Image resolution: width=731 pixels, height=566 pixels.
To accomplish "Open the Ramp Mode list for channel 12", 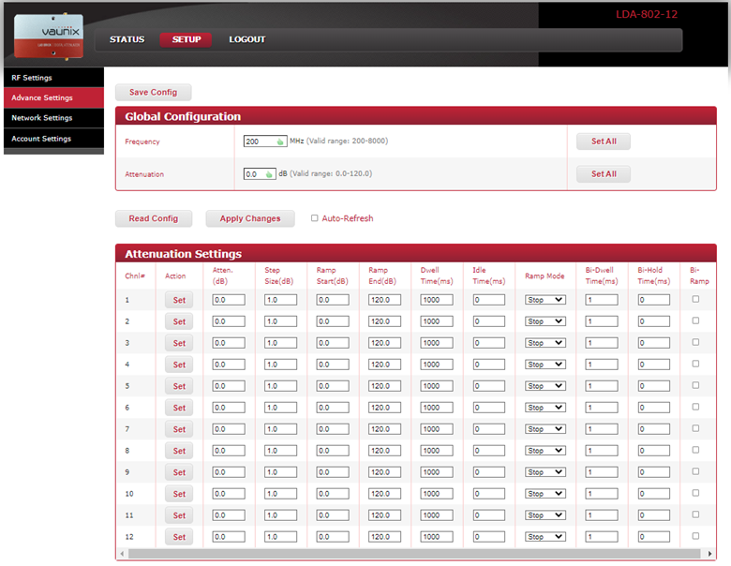I will point(545,537).
